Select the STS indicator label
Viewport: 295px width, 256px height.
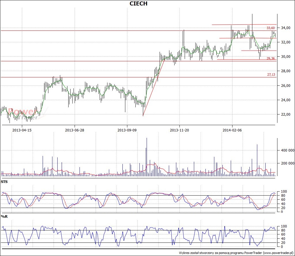tap(4, 182)
